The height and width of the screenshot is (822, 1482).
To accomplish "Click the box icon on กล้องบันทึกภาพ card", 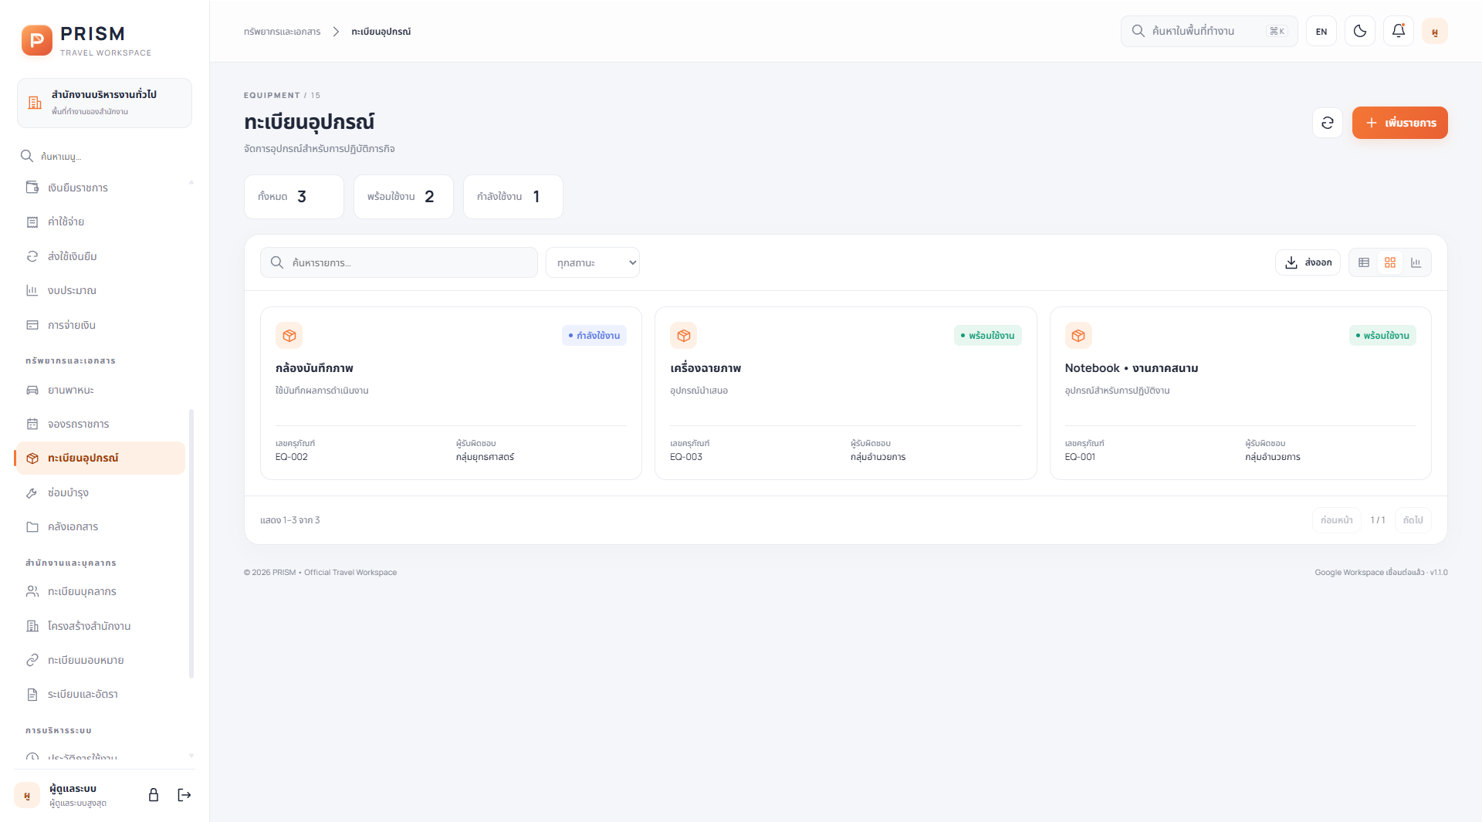I will click(x=289, y=336).
